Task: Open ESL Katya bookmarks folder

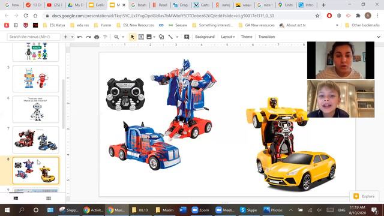Action: pos(54,25)
